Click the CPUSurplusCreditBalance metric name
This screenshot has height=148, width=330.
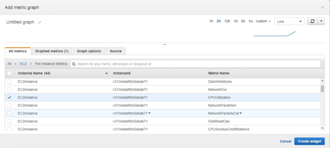228,129
